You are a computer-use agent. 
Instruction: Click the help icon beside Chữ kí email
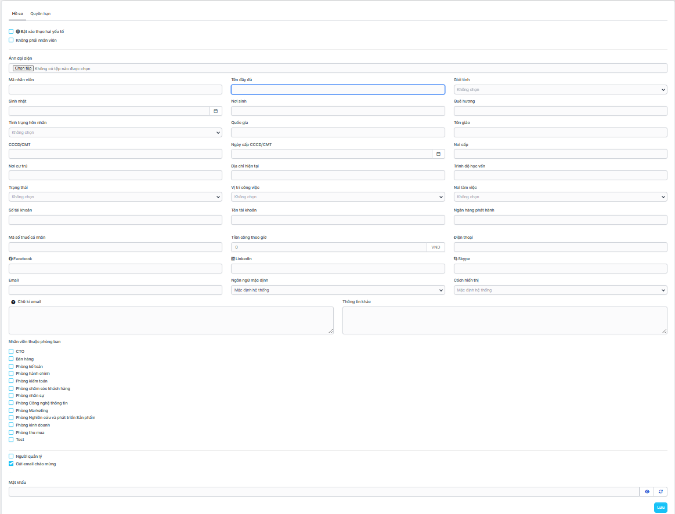click(13, 302)
